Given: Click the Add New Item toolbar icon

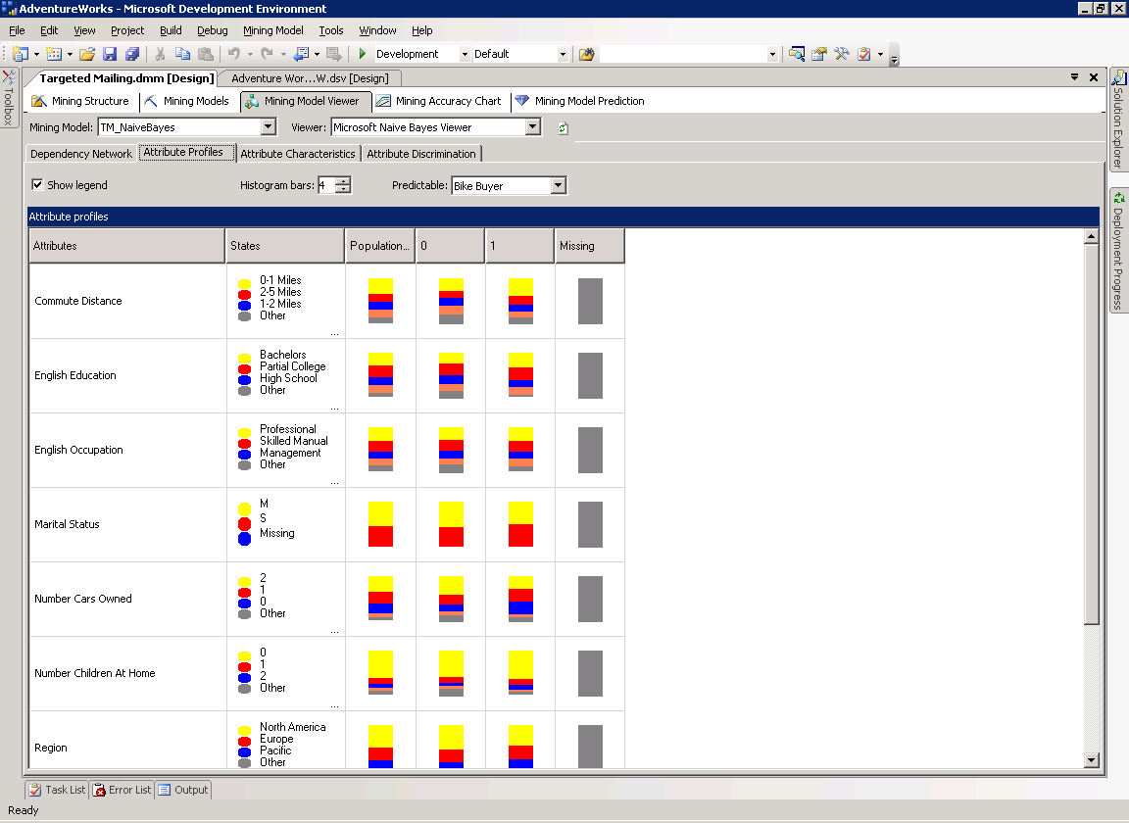Looking at the screenshot, I should (x=54, y=54).
